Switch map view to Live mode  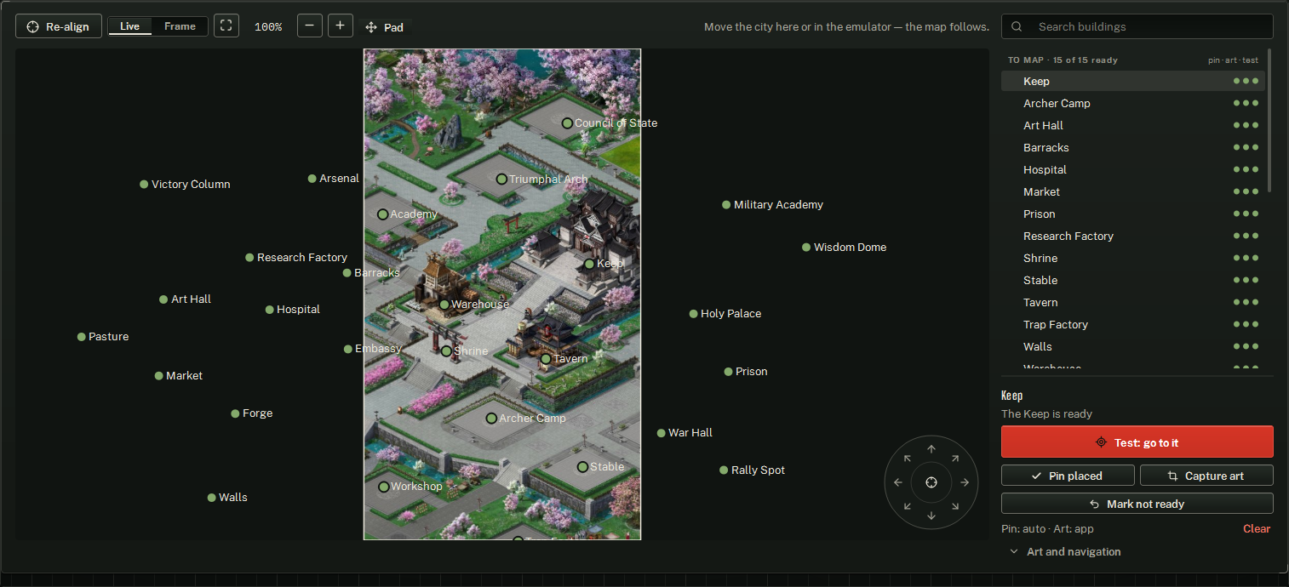[x=130, y=26]
